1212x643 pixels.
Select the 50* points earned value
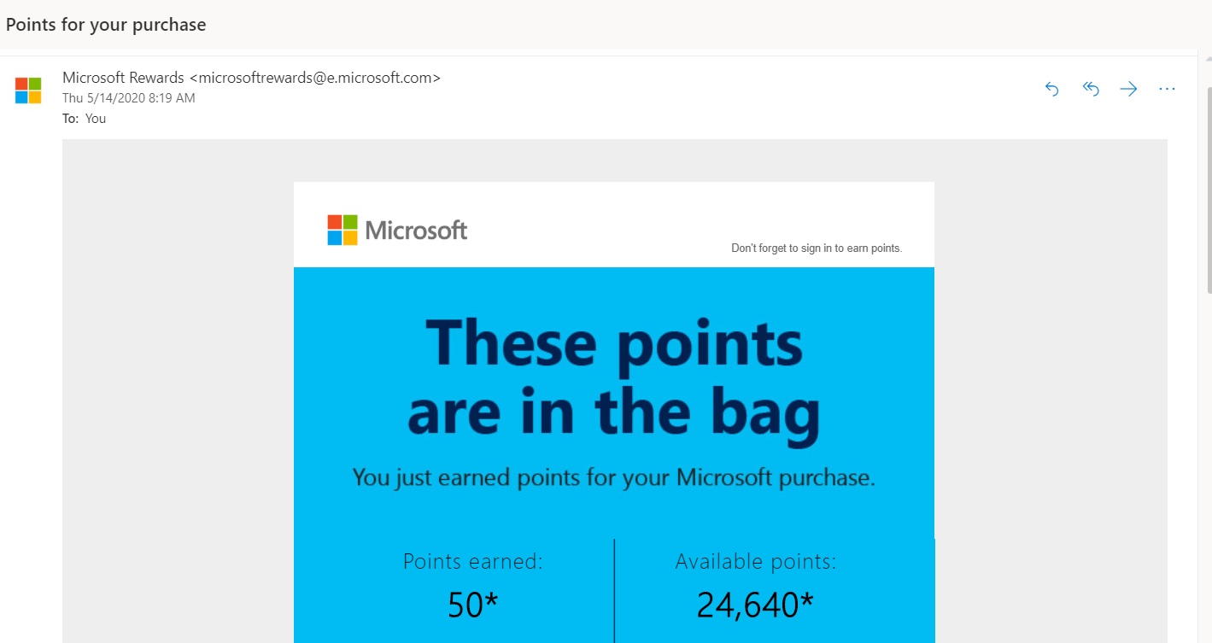[473, 605]
